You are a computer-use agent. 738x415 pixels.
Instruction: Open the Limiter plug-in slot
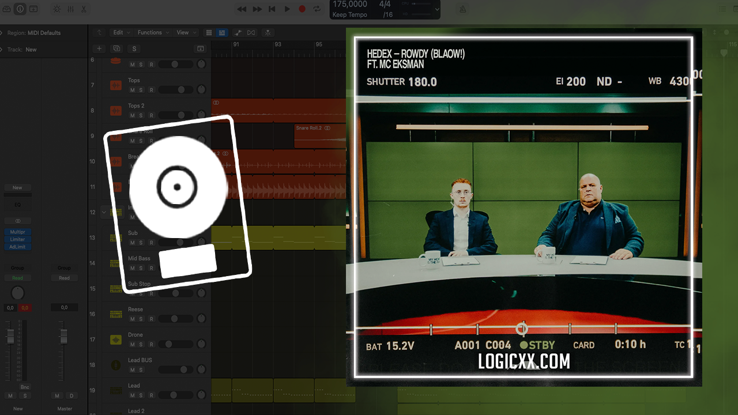coord(17,239)
